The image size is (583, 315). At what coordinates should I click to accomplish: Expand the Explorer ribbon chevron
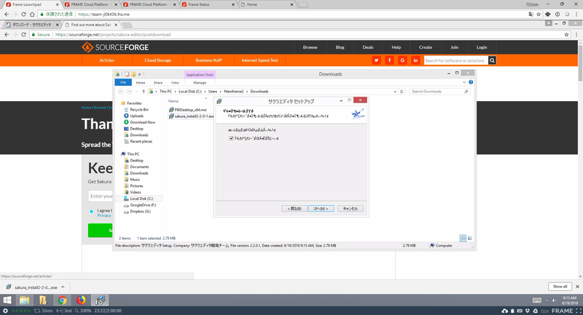[464, 82]
